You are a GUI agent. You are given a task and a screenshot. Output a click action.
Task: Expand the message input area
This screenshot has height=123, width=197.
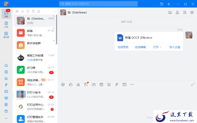tap(193, 85)
